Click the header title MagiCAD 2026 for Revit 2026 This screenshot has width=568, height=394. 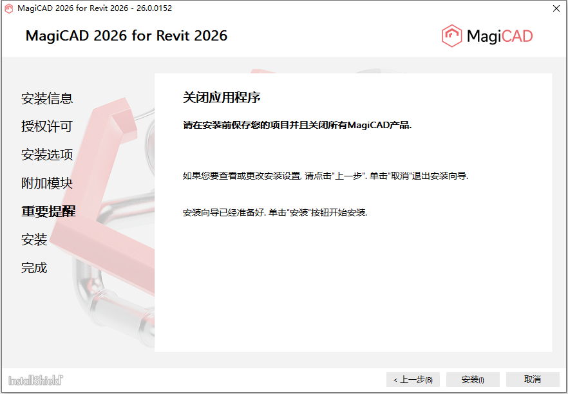point(126,35)
